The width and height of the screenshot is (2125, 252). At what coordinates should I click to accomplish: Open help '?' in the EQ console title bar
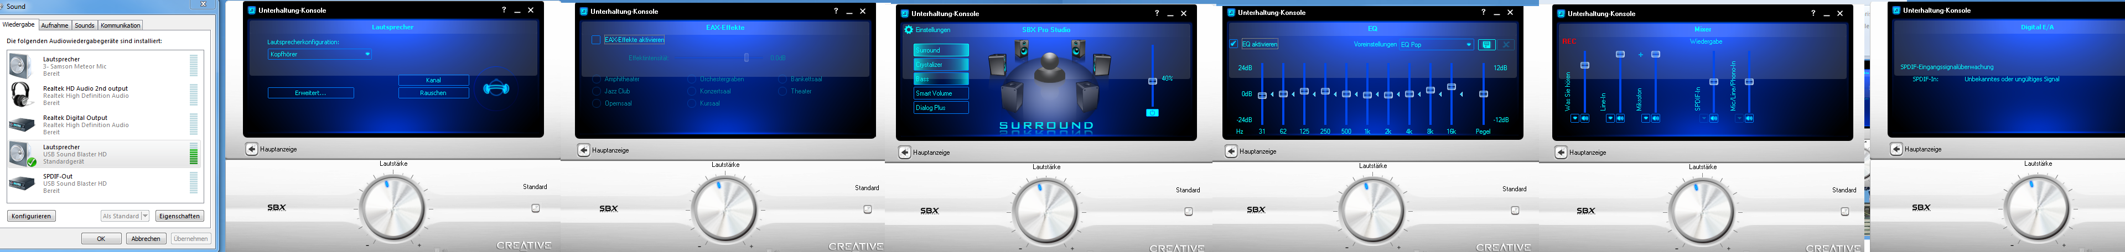pos(1483,12)
